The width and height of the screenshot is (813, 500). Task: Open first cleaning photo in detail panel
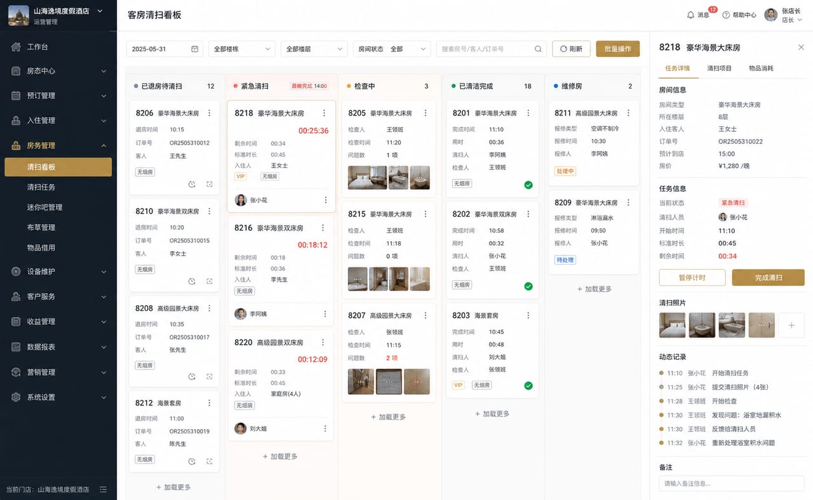tap(672, 325)
